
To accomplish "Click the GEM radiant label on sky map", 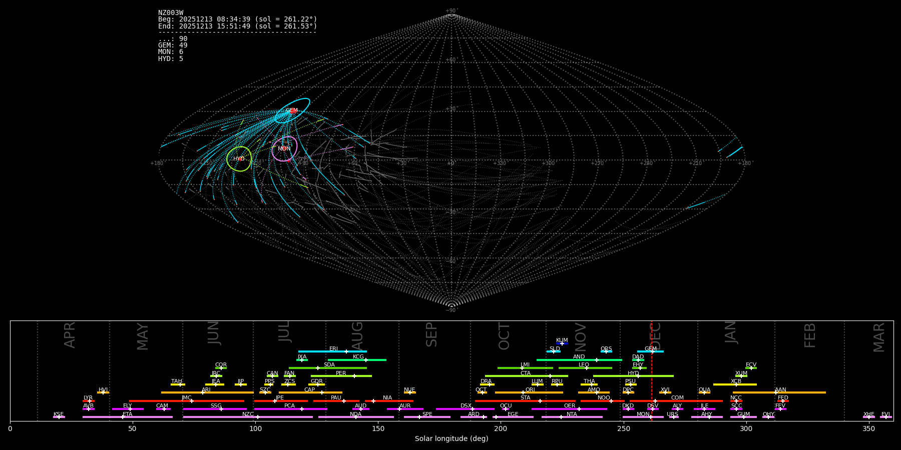I will coord(292,110).
